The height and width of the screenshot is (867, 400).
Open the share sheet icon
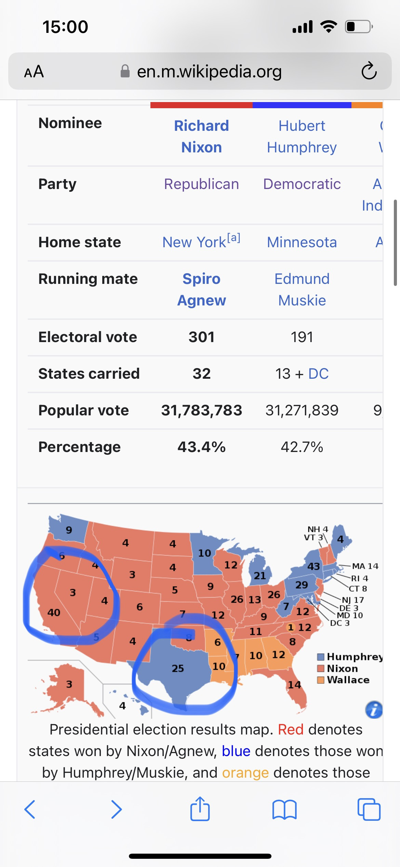[x=200, y=809]
